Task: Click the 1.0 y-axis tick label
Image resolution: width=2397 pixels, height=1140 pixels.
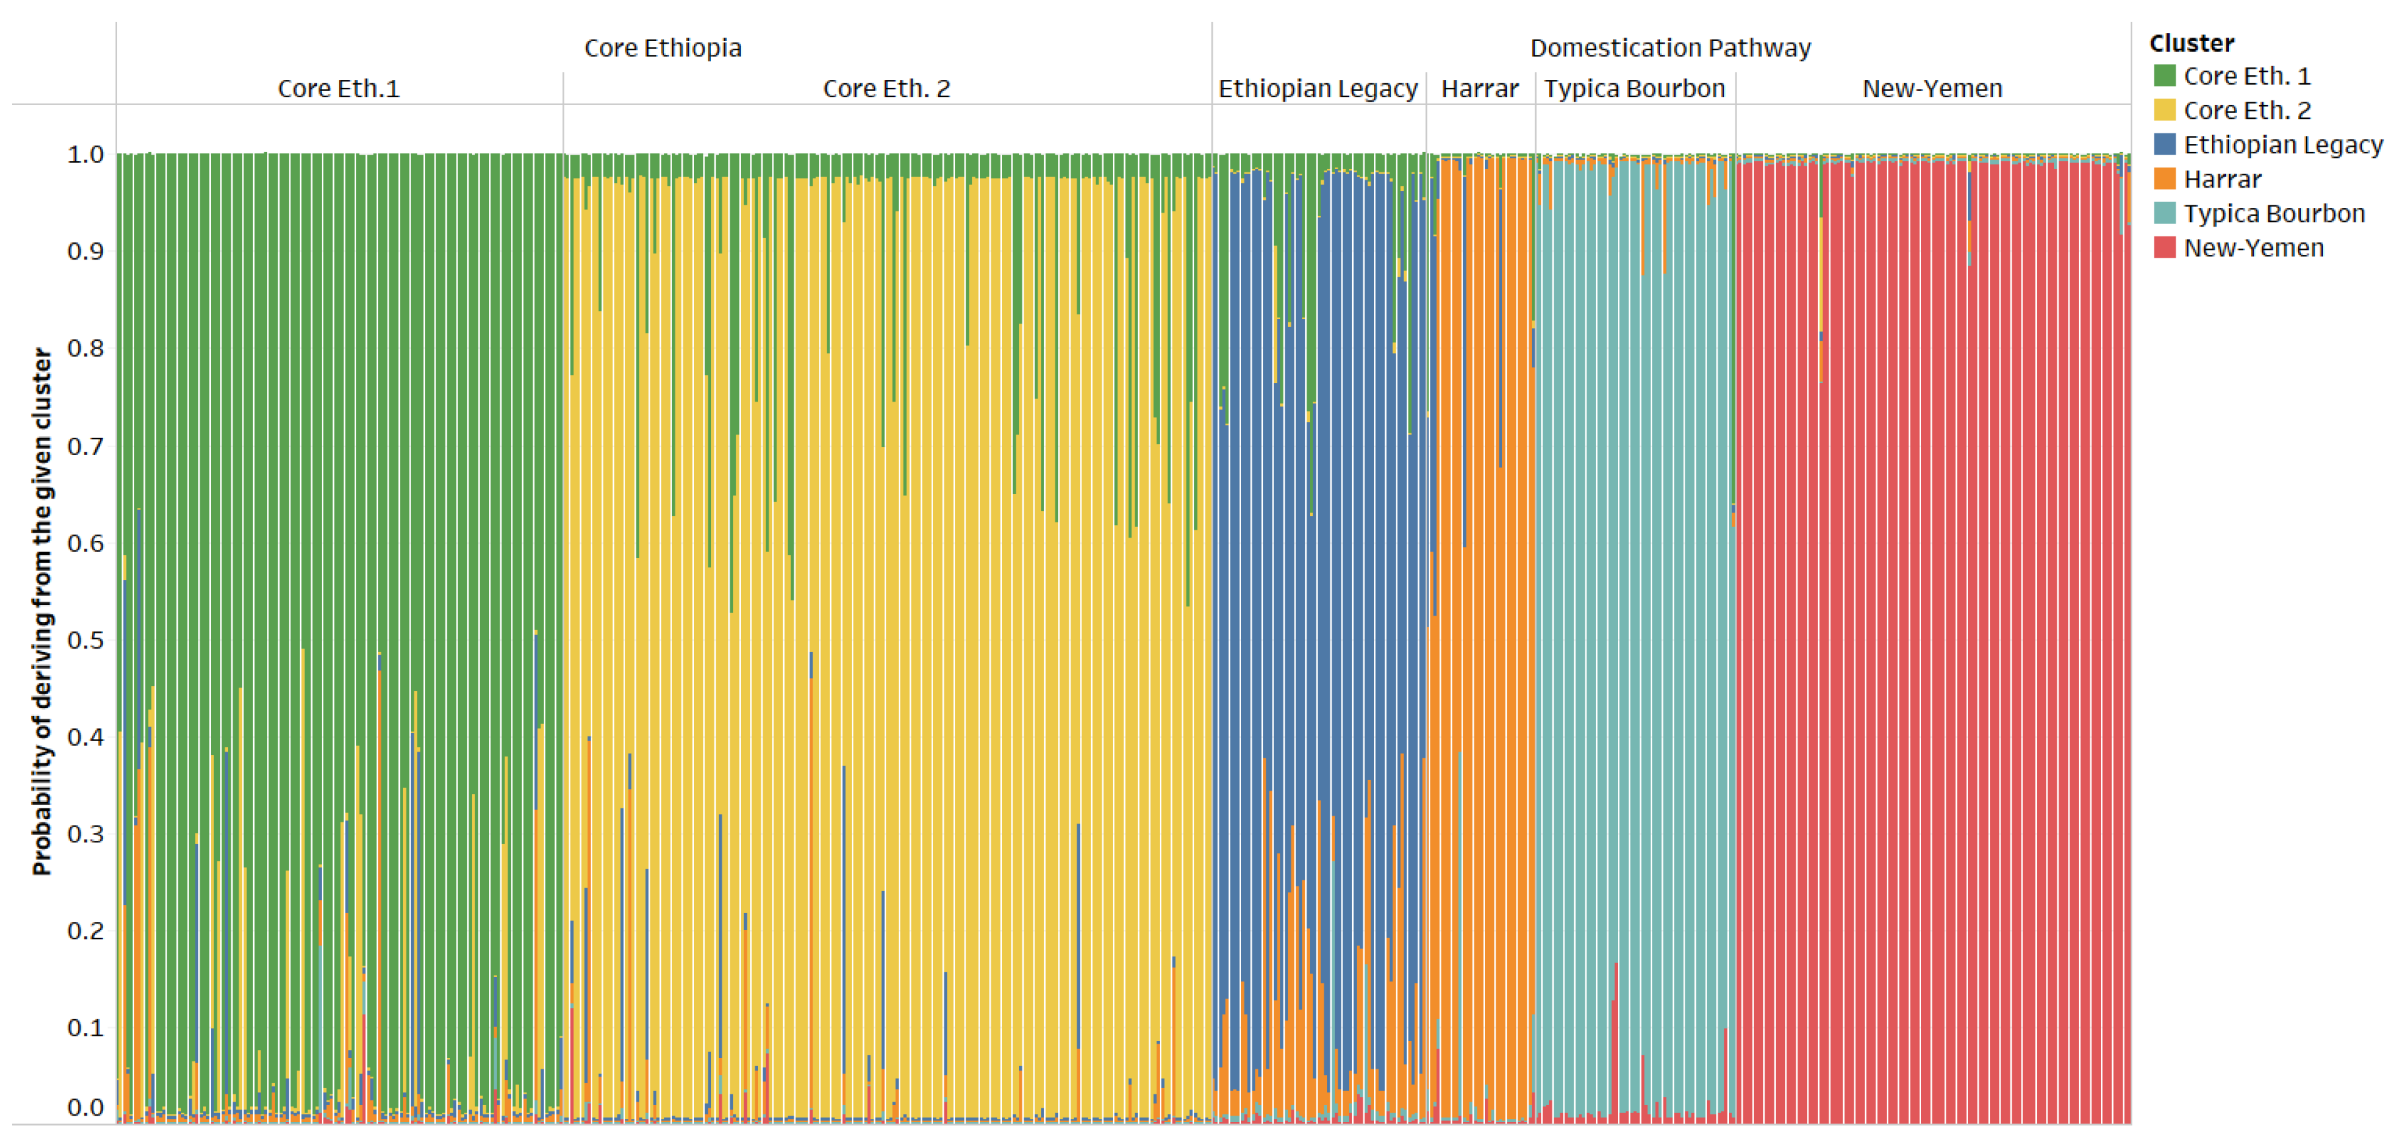Action: tap(85, 155)
